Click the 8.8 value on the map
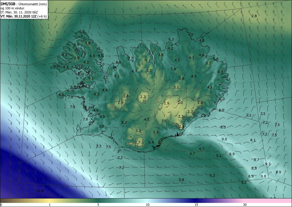Screen dimensions: 292x207 coord(254,168)
